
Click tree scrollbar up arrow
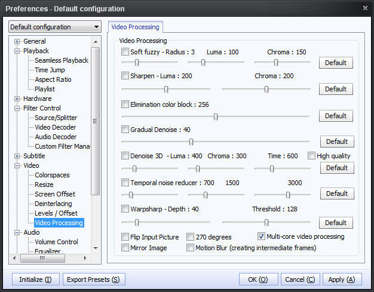(x=96, y=42)
